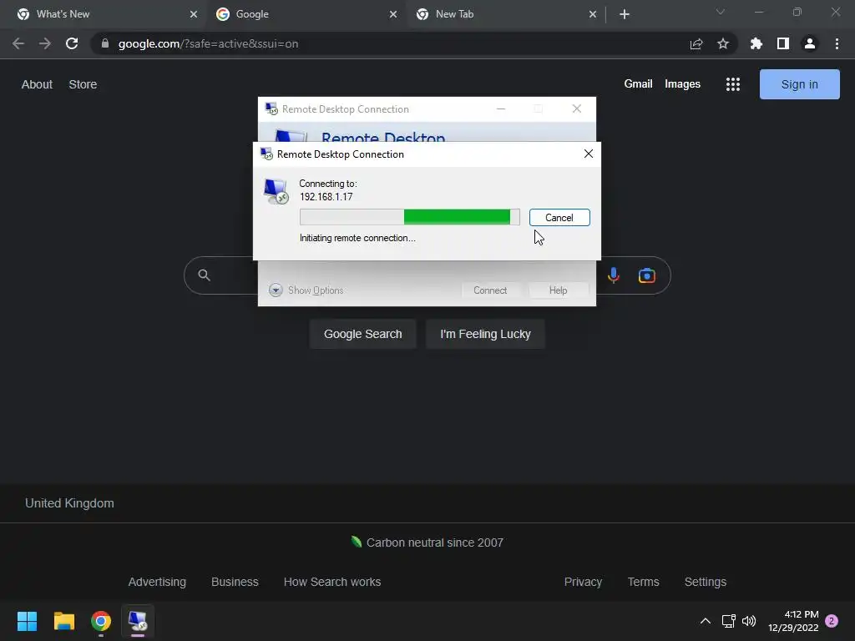View site information lock icon

point(104,43)
